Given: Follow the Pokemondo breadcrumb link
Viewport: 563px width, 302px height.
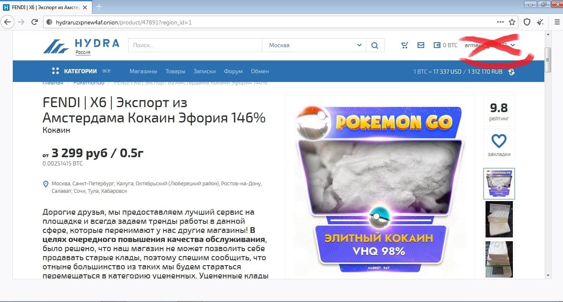Looking at the screenshot, I should [x=89, y=82].
